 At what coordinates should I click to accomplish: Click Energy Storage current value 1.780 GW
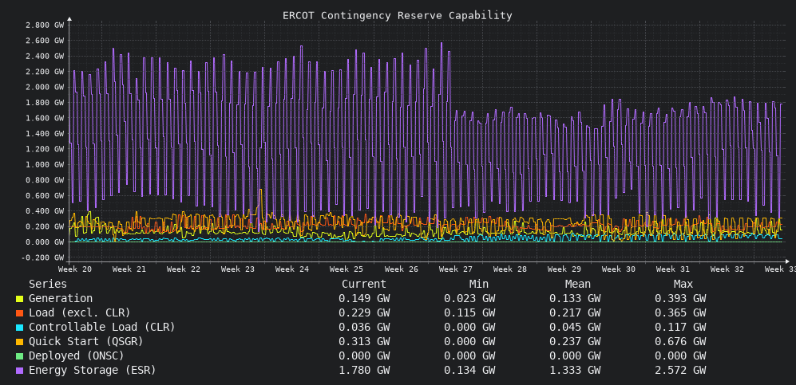(364, 370)
